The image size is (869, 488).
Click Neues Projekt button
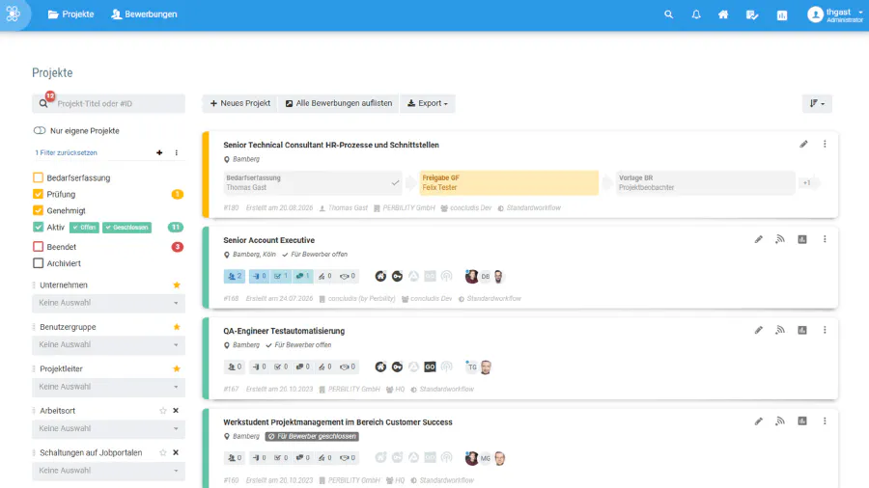(240, 103)
